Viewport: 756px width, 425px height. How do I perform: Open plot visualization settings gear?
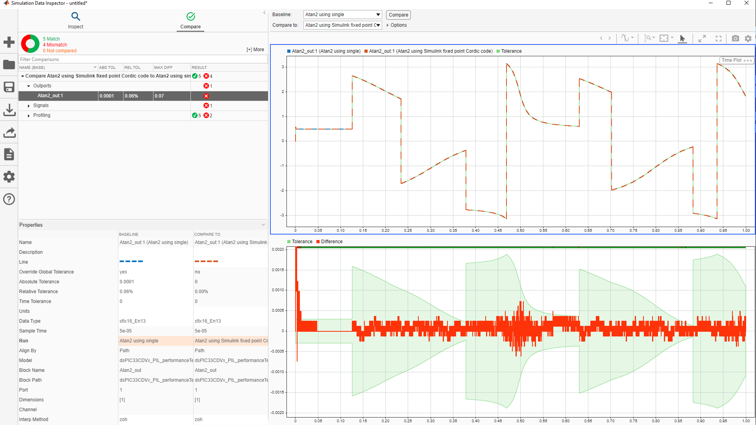pos(748,38)
